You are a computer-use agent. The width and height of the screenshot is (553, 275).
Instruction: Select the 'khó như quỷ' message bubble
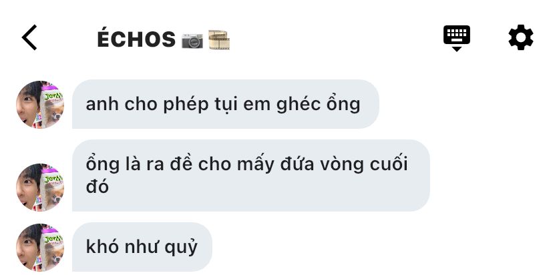[x=142, y=247]
